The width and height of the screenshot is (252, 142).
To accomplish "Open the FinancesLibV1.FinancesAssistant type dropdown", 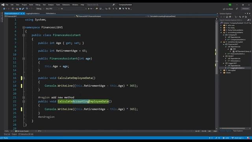I will pos(111,16).
